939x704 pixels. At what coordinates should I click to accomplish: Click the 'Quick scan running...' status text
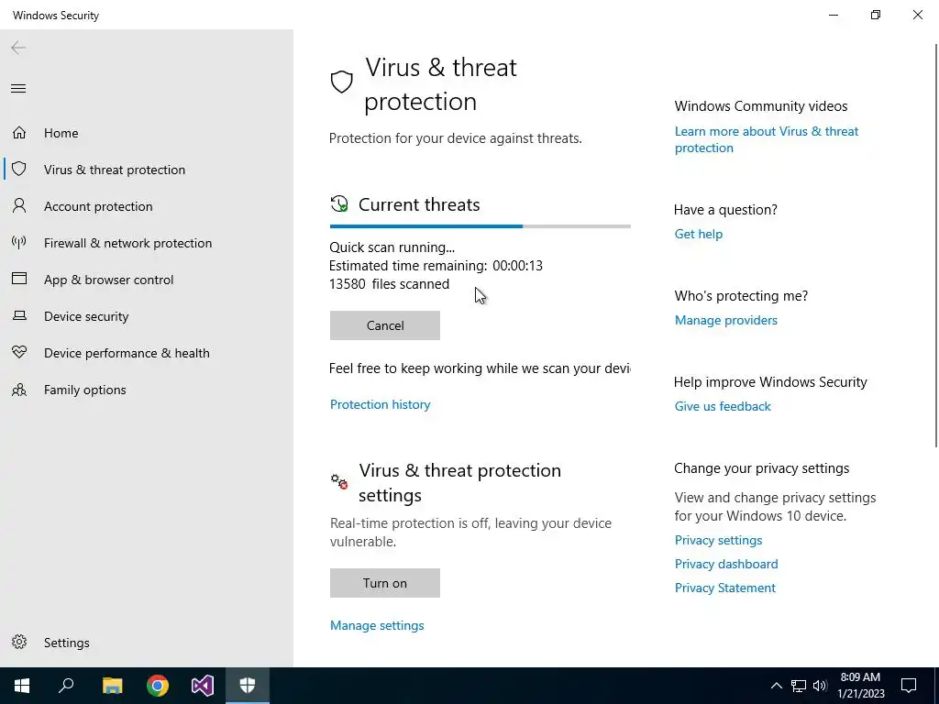click(392, 247)
